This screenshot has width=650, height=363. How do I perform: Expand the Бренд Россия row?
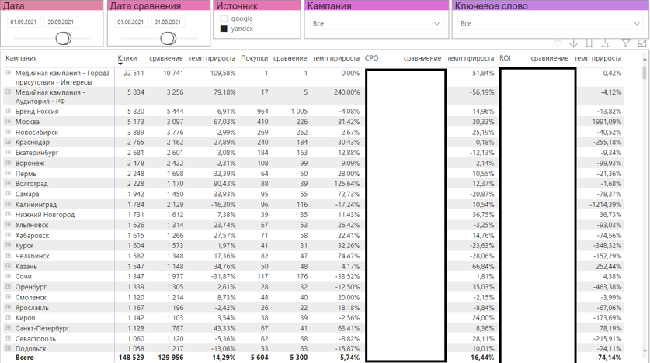(8, 111)
